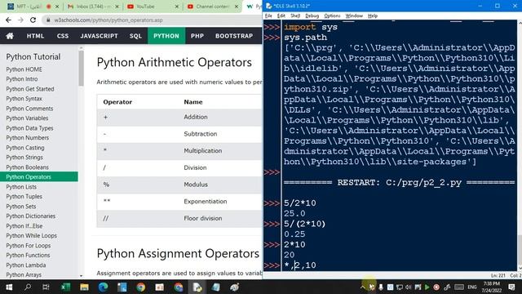Switch to the YouTube browser tab
522x294 pixels.
pos(153,7)
